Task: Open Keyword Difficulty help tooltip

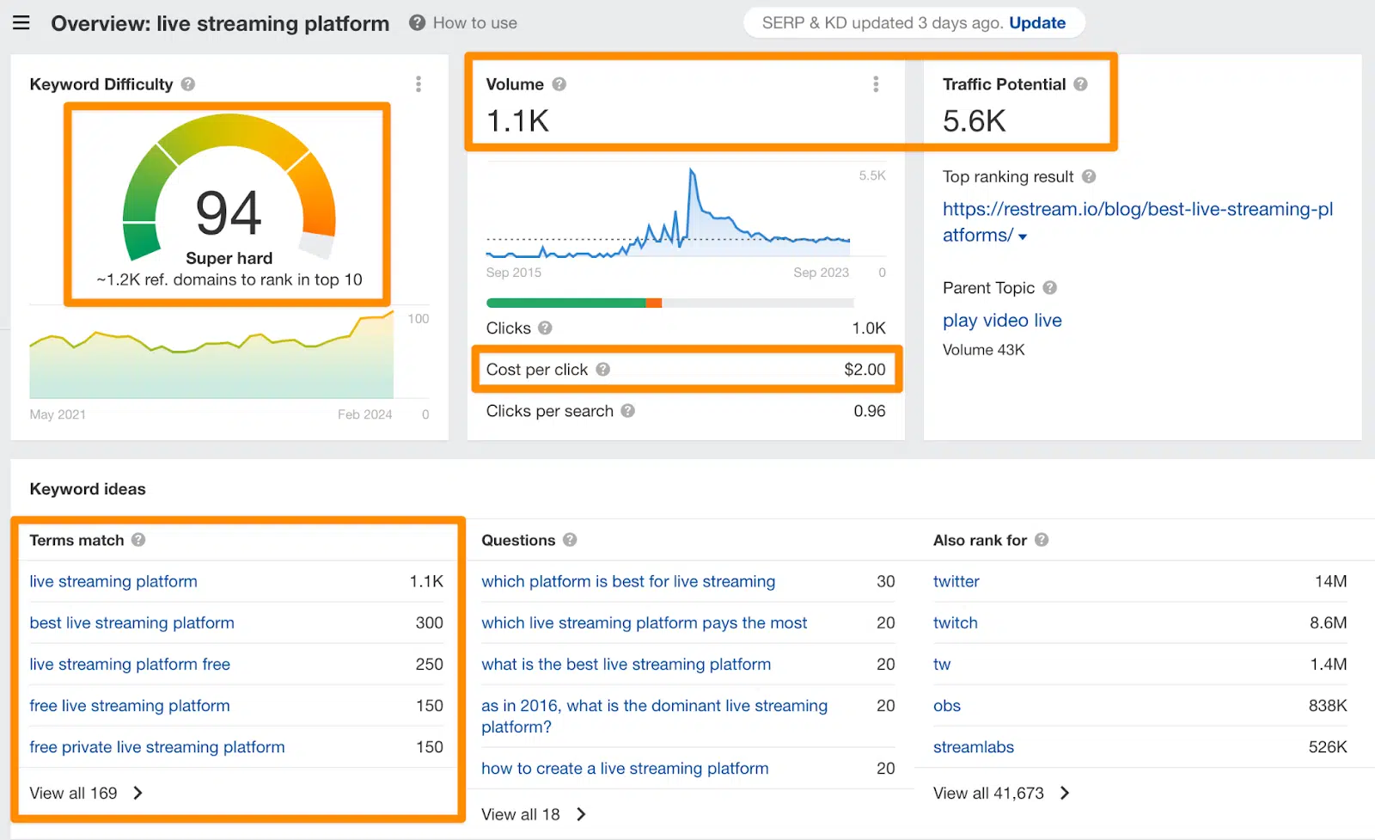Action: tap(188, 84)
